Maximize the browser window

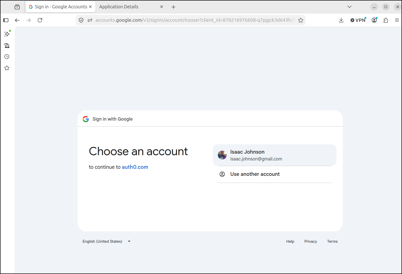(386, 7)
